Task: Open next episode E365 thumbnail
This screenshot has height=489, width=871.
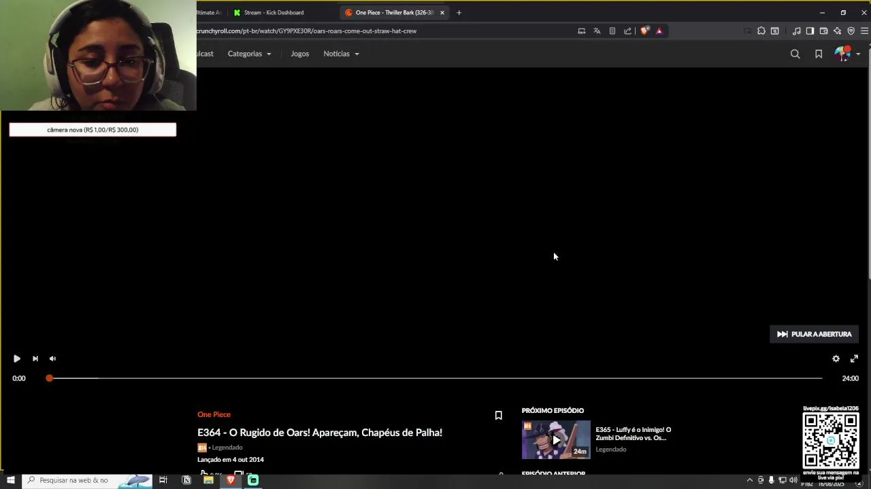Action: [556, 440]
